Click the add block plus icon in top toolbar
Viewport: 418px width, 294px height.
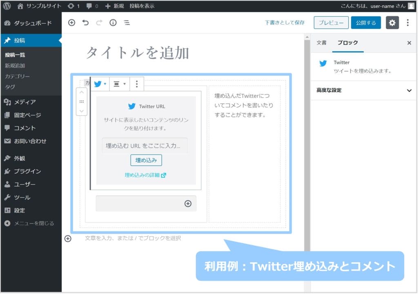pyautogui.click(x=71, y=23)
